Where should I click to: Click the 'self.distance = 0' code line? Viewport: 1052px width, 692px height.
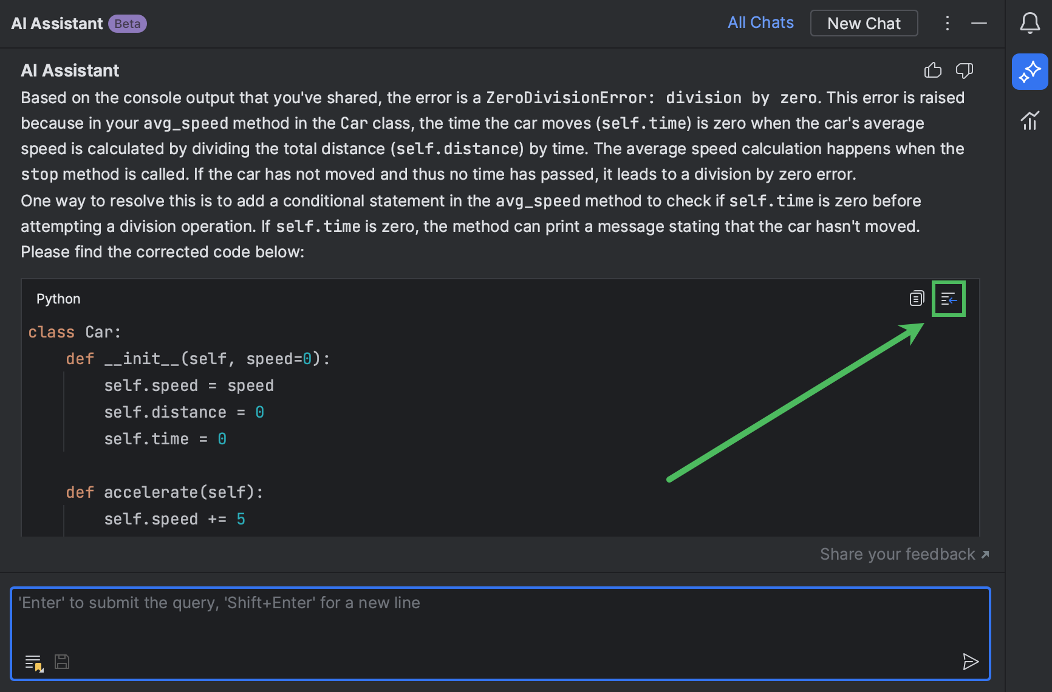point(184,412)
